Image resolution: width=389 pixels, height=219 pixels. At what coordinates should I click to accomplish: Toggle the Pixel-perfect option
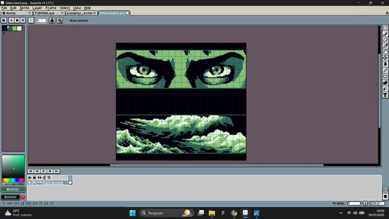(x=79, y=21)
